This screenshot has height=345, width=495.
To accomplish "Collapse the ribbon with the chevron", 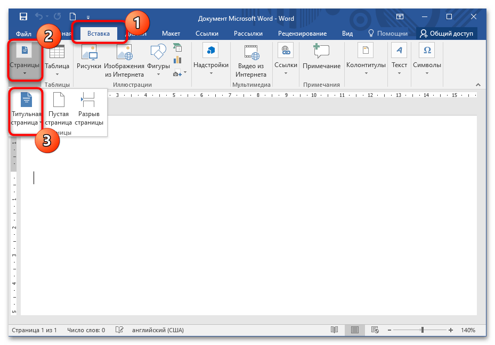I will point(478,85).
